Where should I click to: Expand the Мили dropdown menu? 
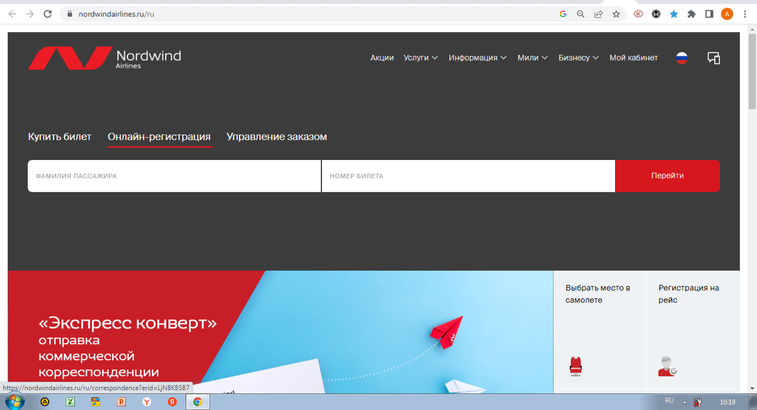click(532, 58)
